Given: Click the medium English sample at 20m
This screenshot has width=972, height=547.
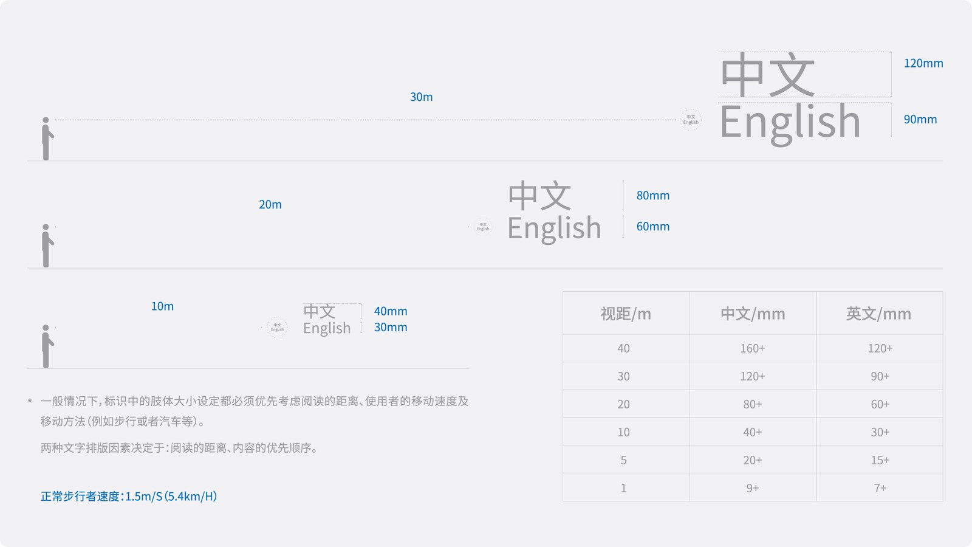Looking at the screenshot, I should [x=554, y=229].
